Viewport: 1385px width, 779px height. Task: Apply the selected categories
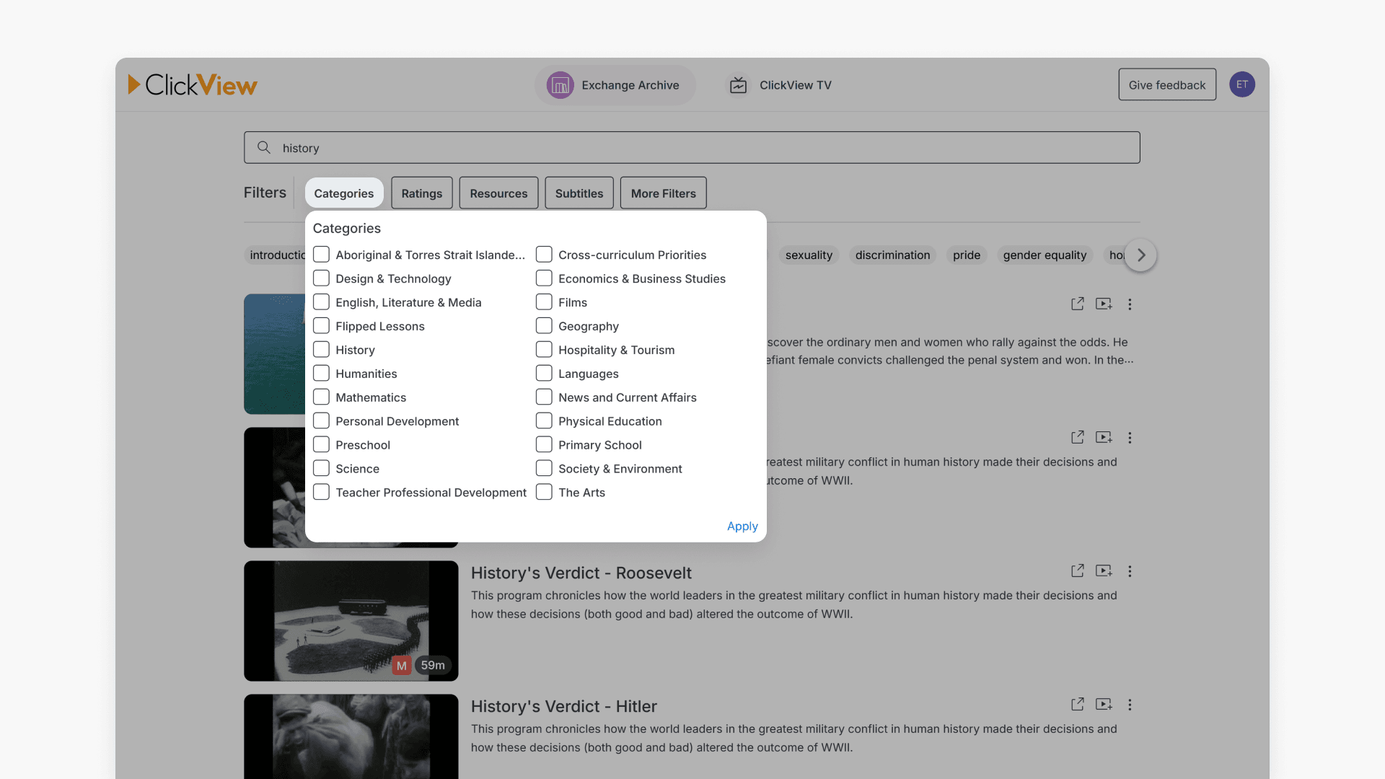(742, 527)
